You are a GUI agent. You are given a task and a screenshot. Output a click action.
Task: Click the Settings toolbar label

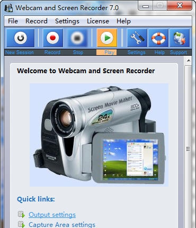click(137, 52)
